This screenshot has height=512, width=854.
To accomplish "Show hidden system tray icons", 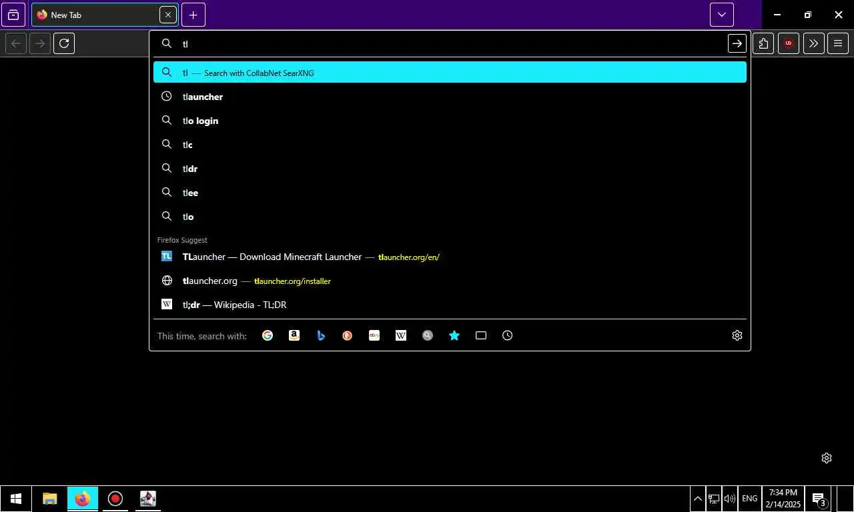I will point(697,499).
